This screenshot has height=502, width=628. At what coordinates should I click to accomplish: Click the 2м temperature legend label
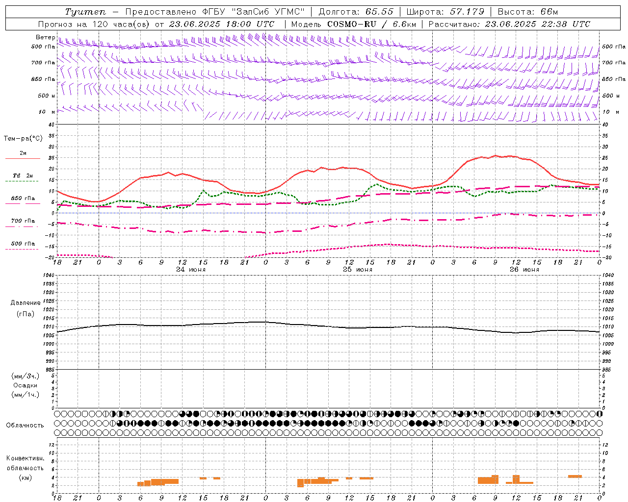[23, 153]
